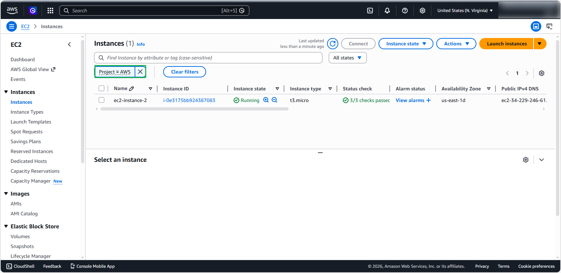This screenshot has height=273, width=561.
Task: Click the View alarms link
Action: point(410,100)
